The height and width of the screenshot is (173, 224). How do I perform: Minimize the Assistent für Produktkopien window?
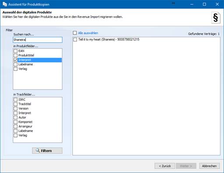click(x=192, y=4)
